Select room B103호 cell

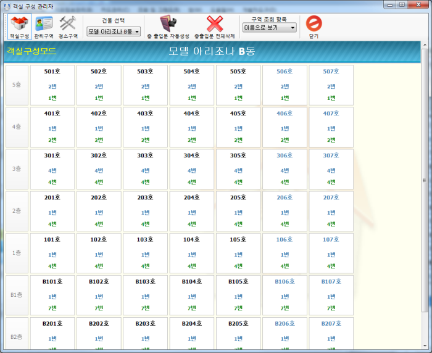[145, 295]
